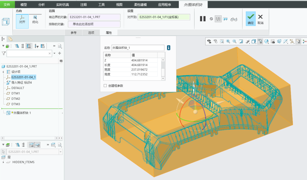This screenshot has width=307, height=180.
Task: Select the 对齐 direction option
Action: pyautogui.click(x=22, y=20)
